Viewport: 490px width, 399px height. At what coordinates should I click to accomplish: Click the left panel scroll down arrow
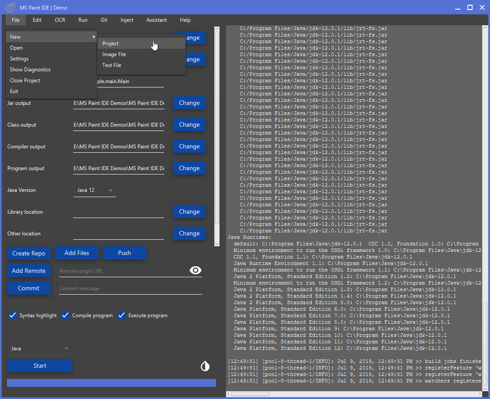(217, 244)
